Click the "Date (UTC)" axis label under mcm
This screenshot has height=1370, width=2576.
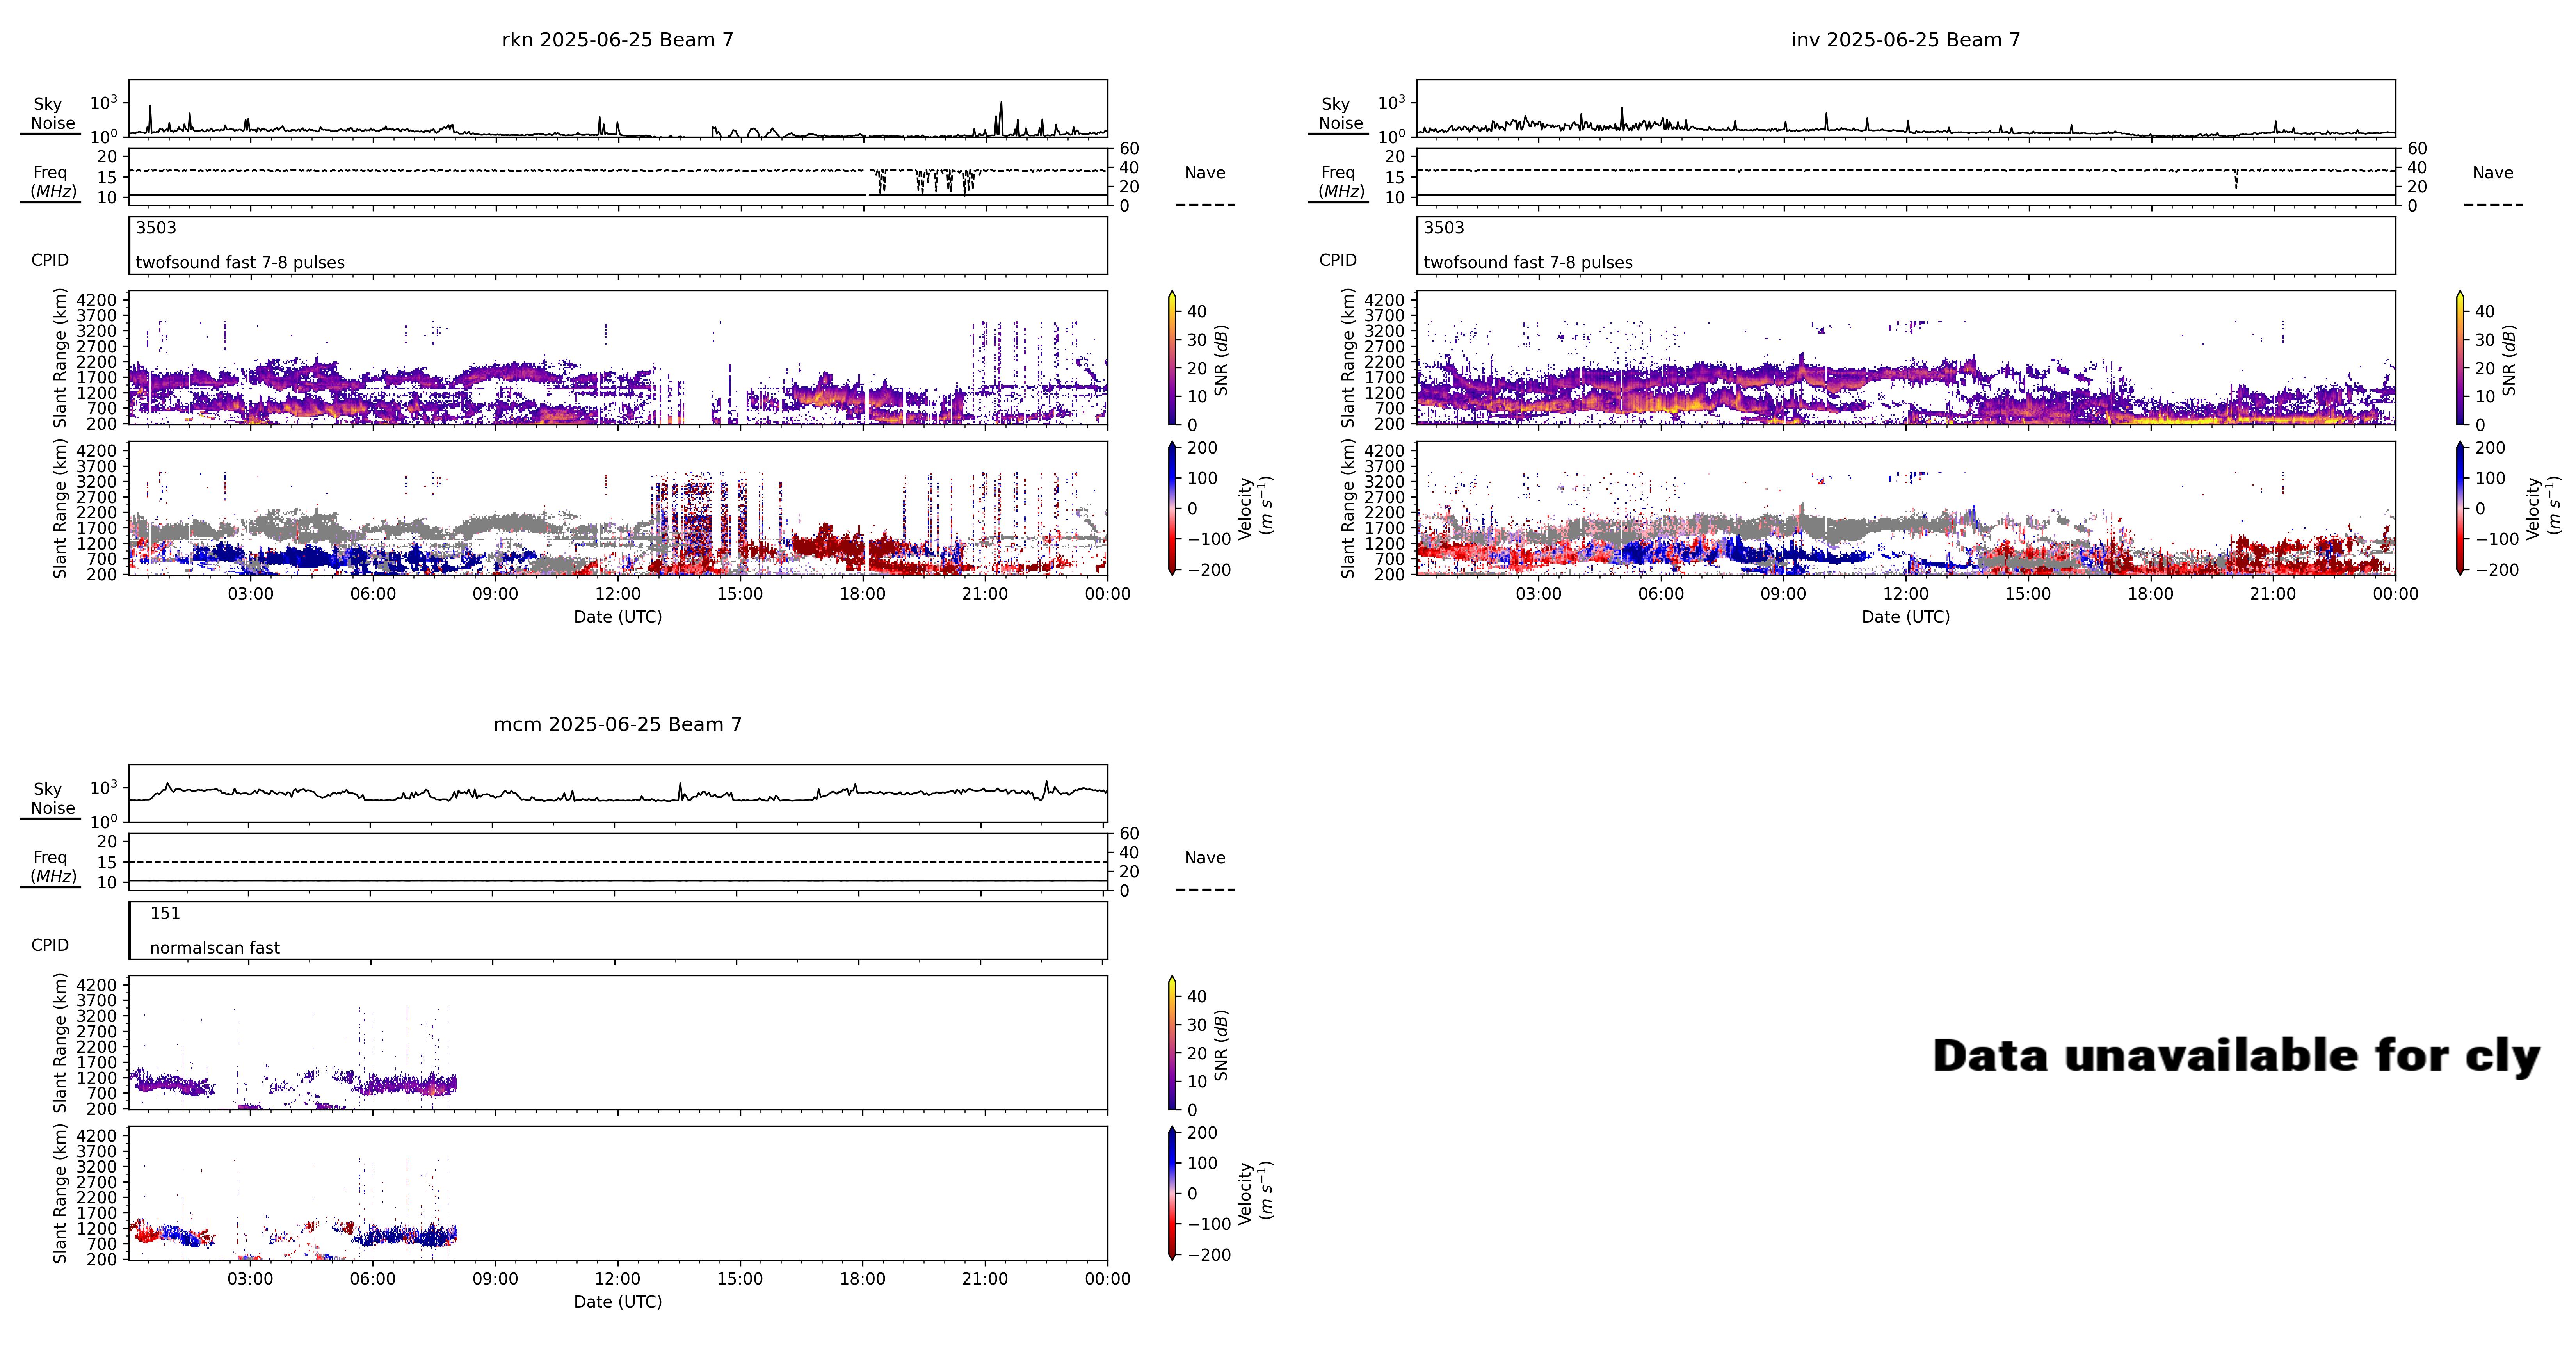click(x=618, y=1302)
